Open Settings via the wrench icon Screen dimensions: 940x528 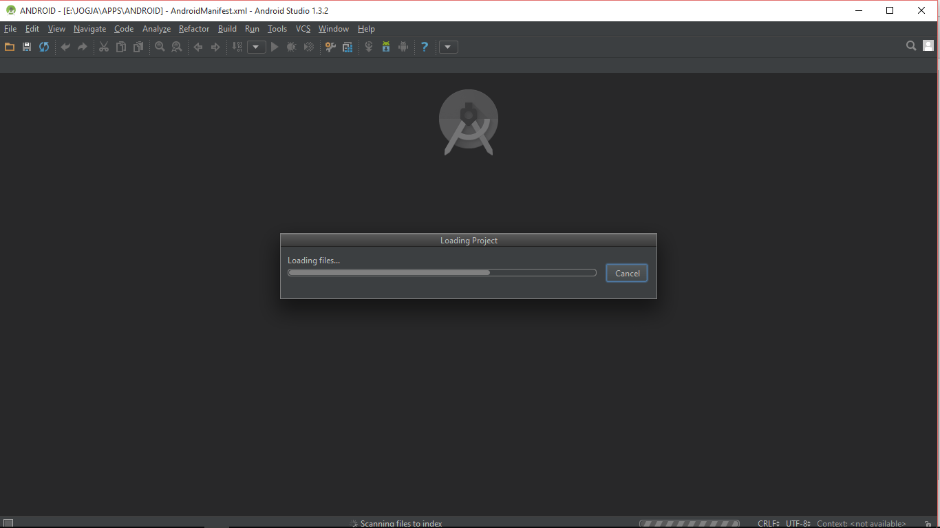pos(330,46)
